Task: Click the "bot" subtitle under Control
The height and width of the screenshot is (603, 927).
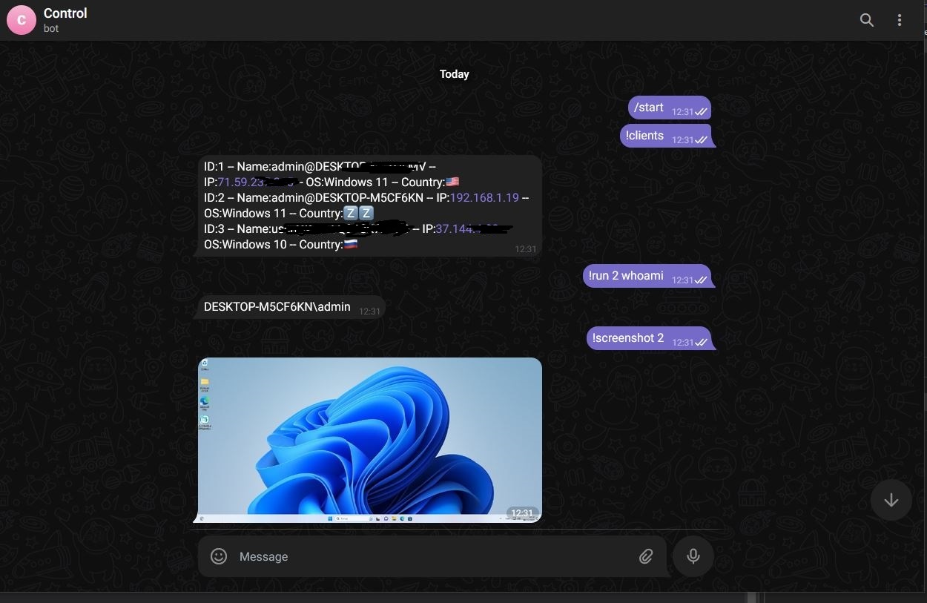Action: pos(51,29)
